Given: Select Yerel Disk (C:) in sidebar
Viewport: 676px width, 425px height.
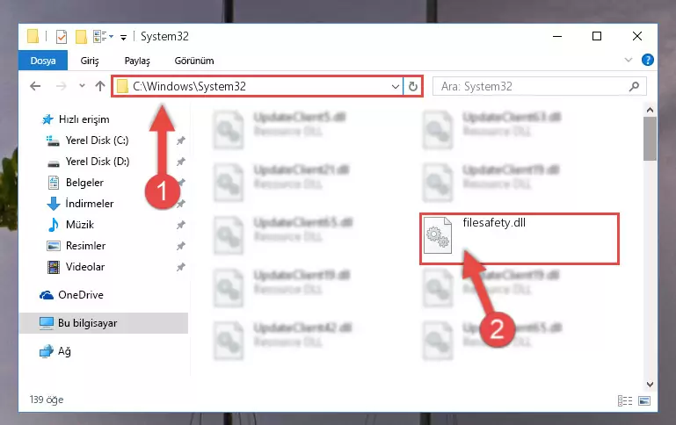Looking at the screenshot, I should (x=97, y=140).
